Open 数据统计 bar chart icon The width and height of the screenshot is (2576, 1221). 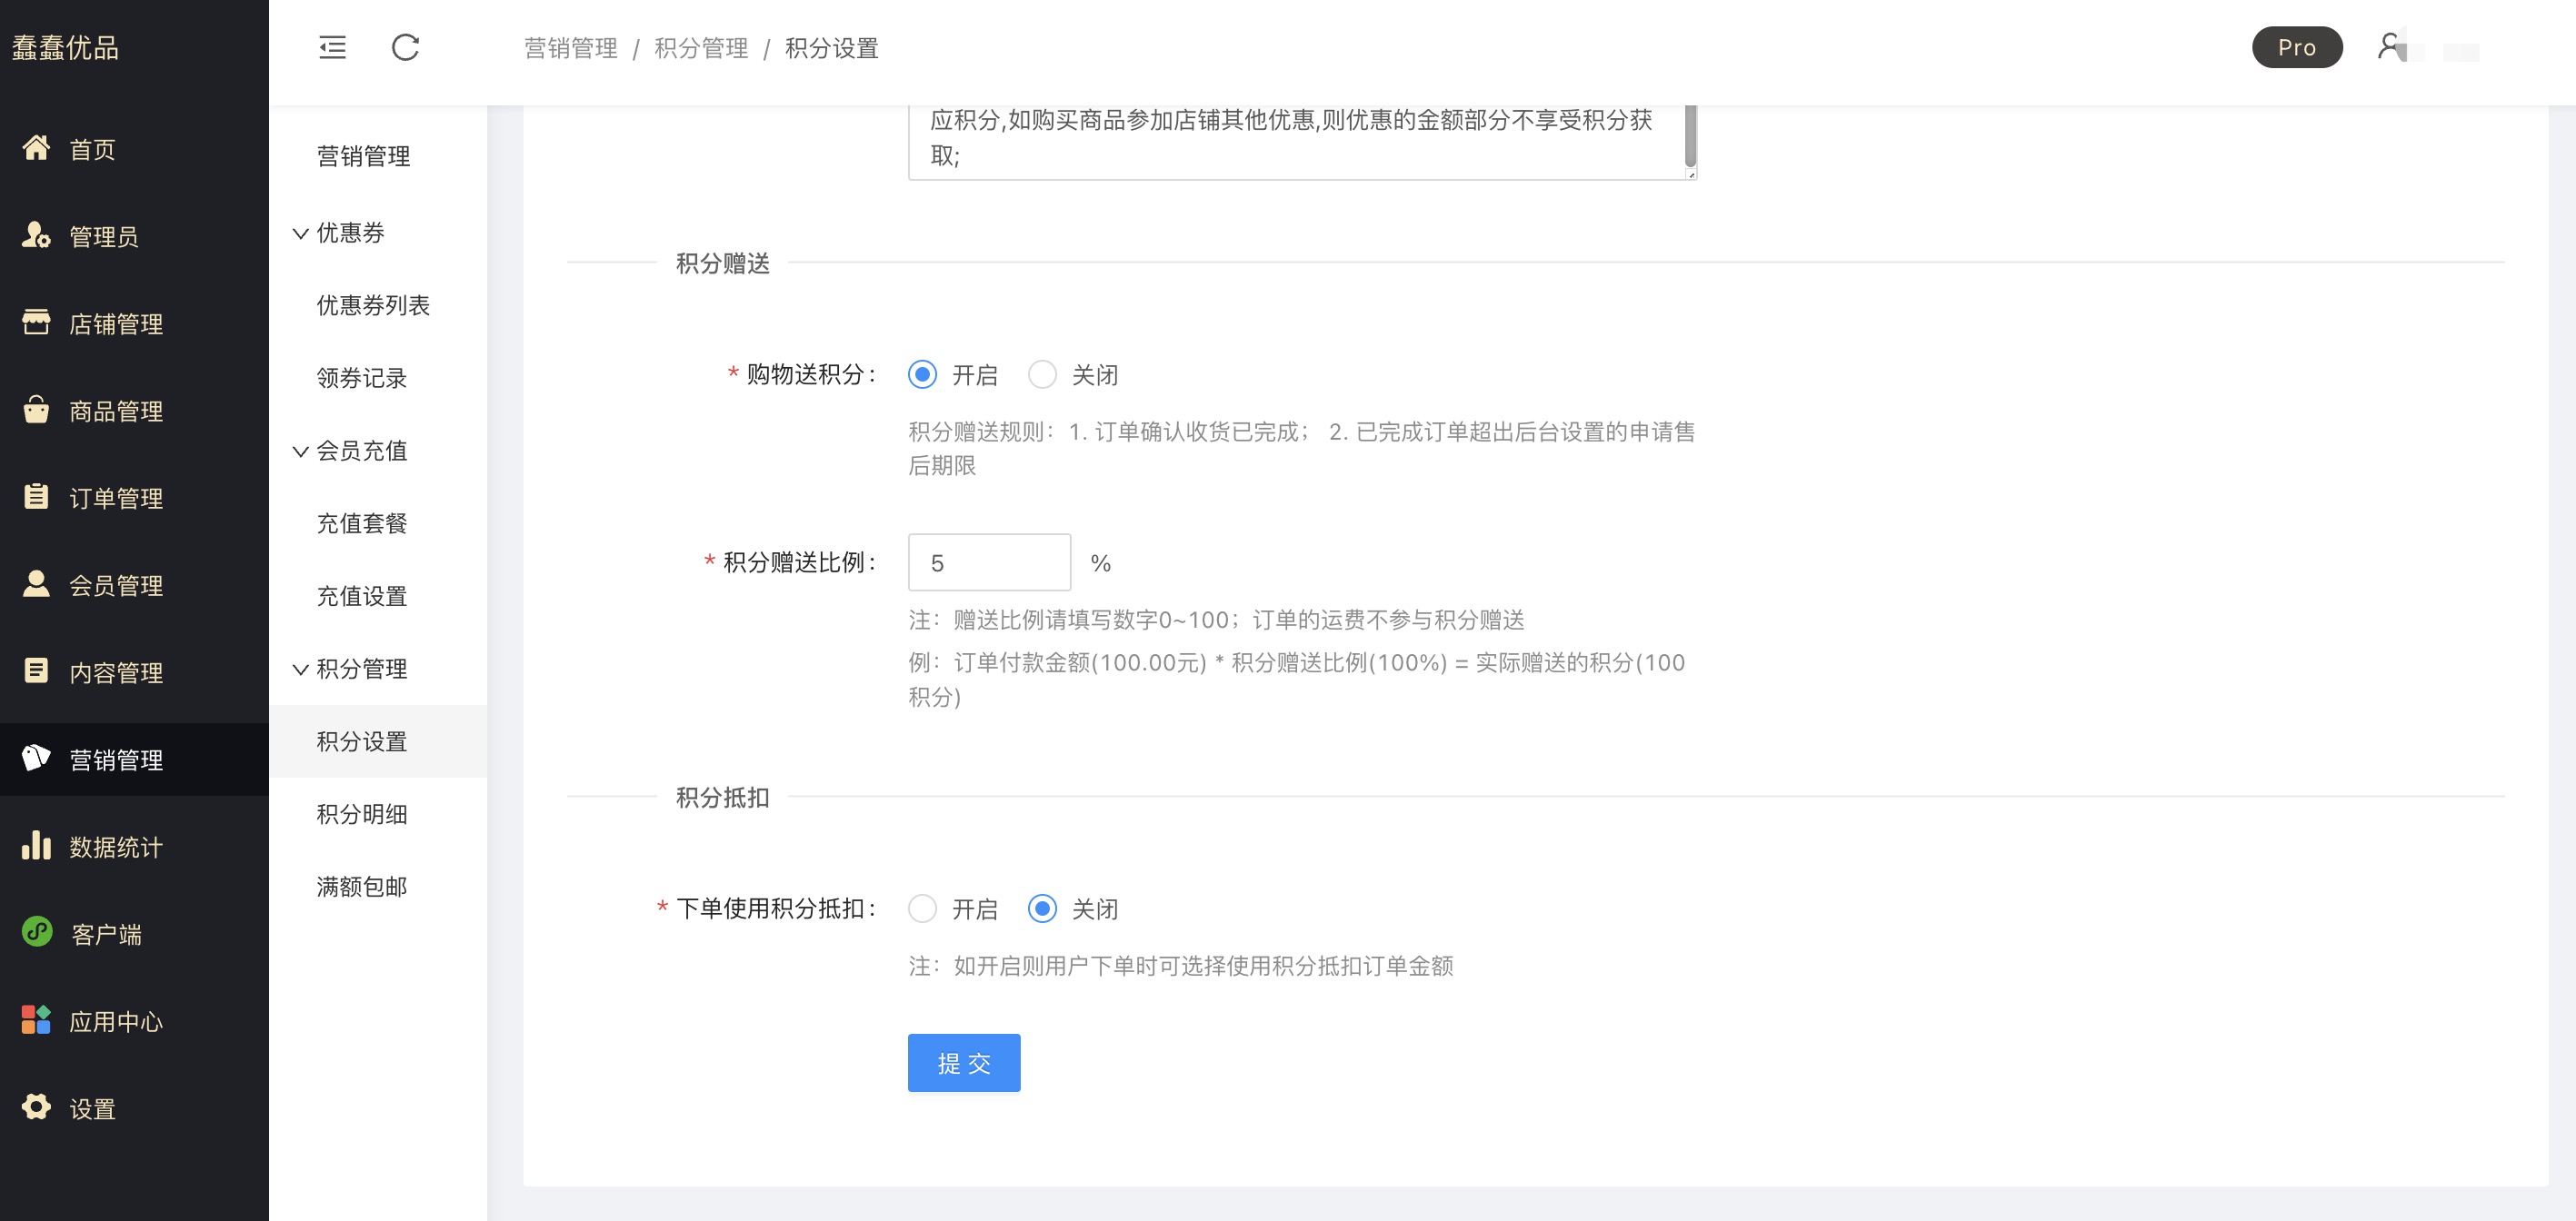point(36,845)
